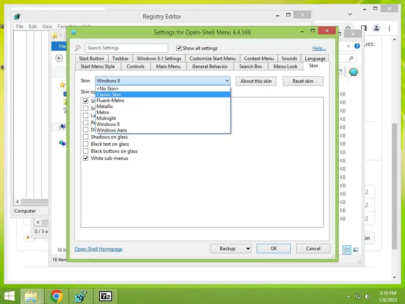
Task: Click the back arrow in File Explorer window
Action: click(x=59, y=59)
